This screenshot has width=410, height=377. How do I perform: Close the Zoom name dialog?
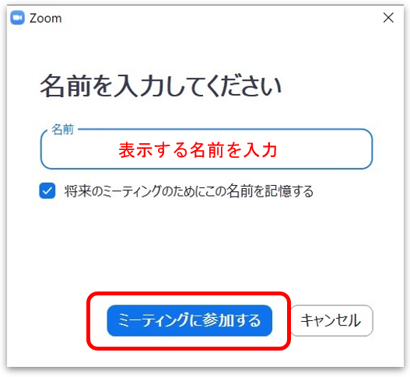point(388,18)
